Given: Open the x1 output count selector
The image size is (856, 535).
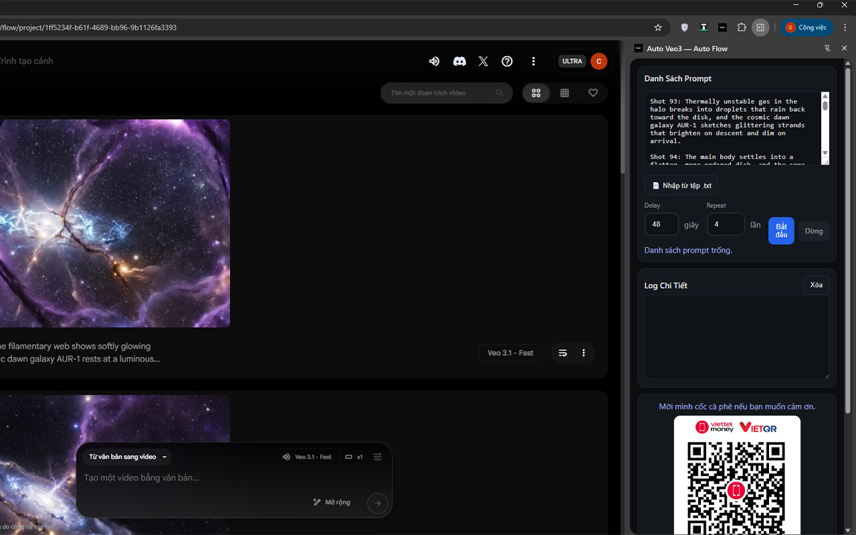Looking at the screenshot, I should (x=354, y=457).
